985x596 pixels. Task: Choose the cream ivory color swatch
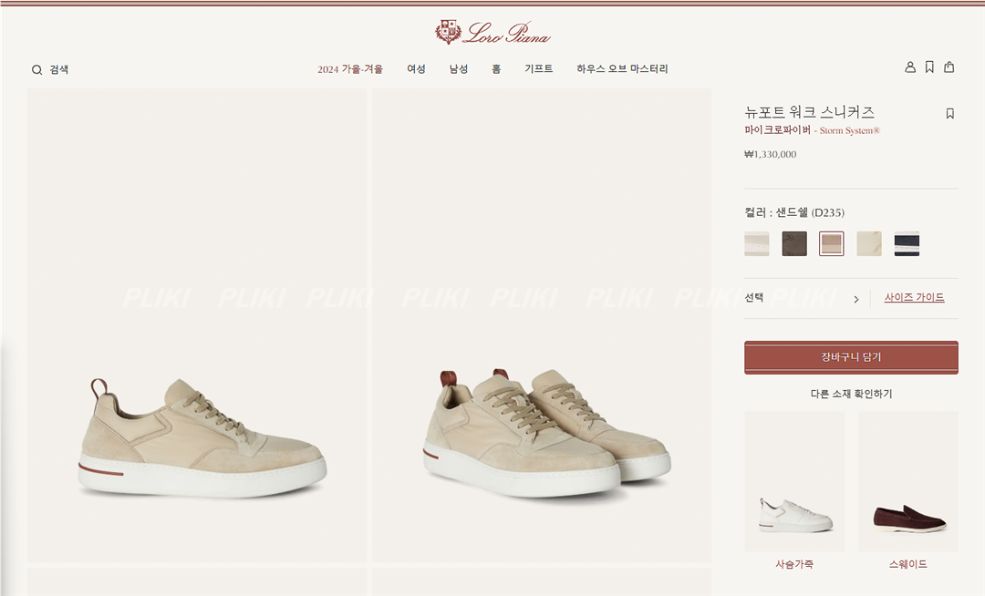point(869,243)
